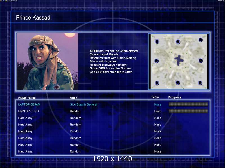The width and height of the screenshot is (225, 168).
Task: Click the progress bar for LAPTOP-LTKF4
Action: (188, 111)
